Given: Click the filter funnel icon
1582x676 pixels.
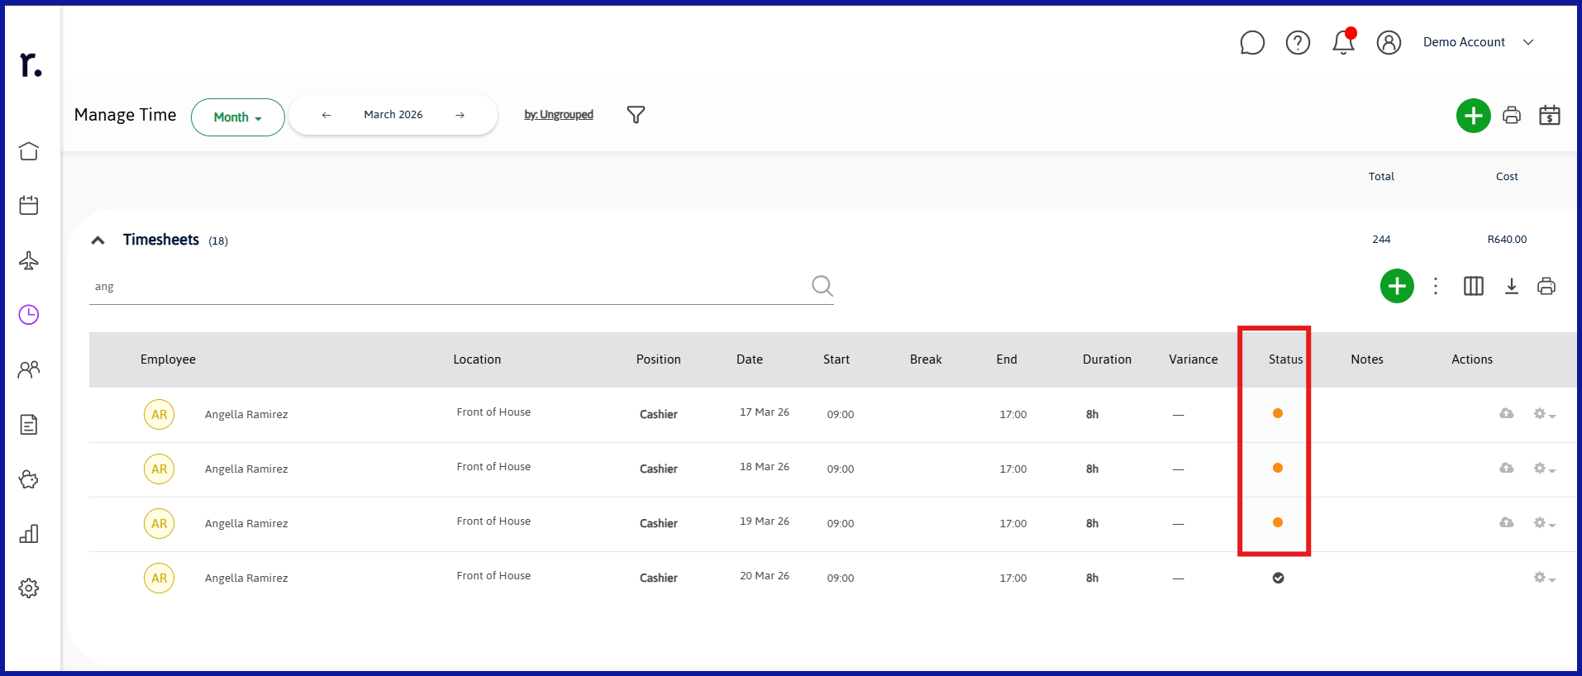Looking at the screenshot, I should tap(636, 115).
